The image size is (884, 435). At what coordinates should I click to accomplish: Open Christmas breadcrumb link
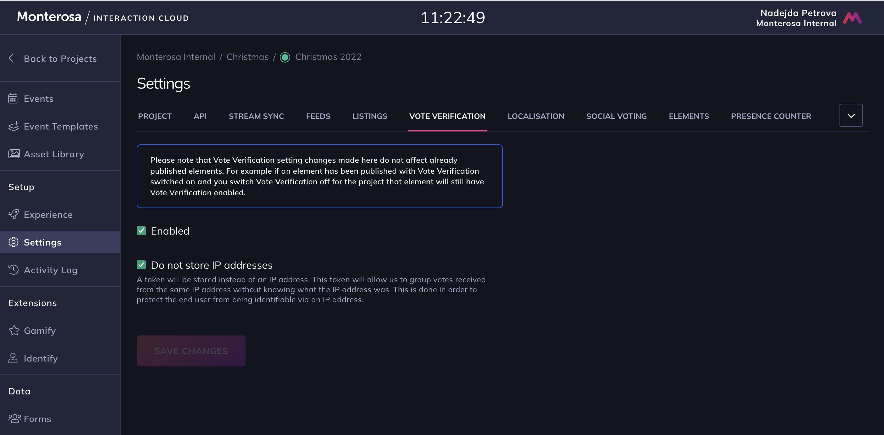pyautogui.click(x=247, y=57)
